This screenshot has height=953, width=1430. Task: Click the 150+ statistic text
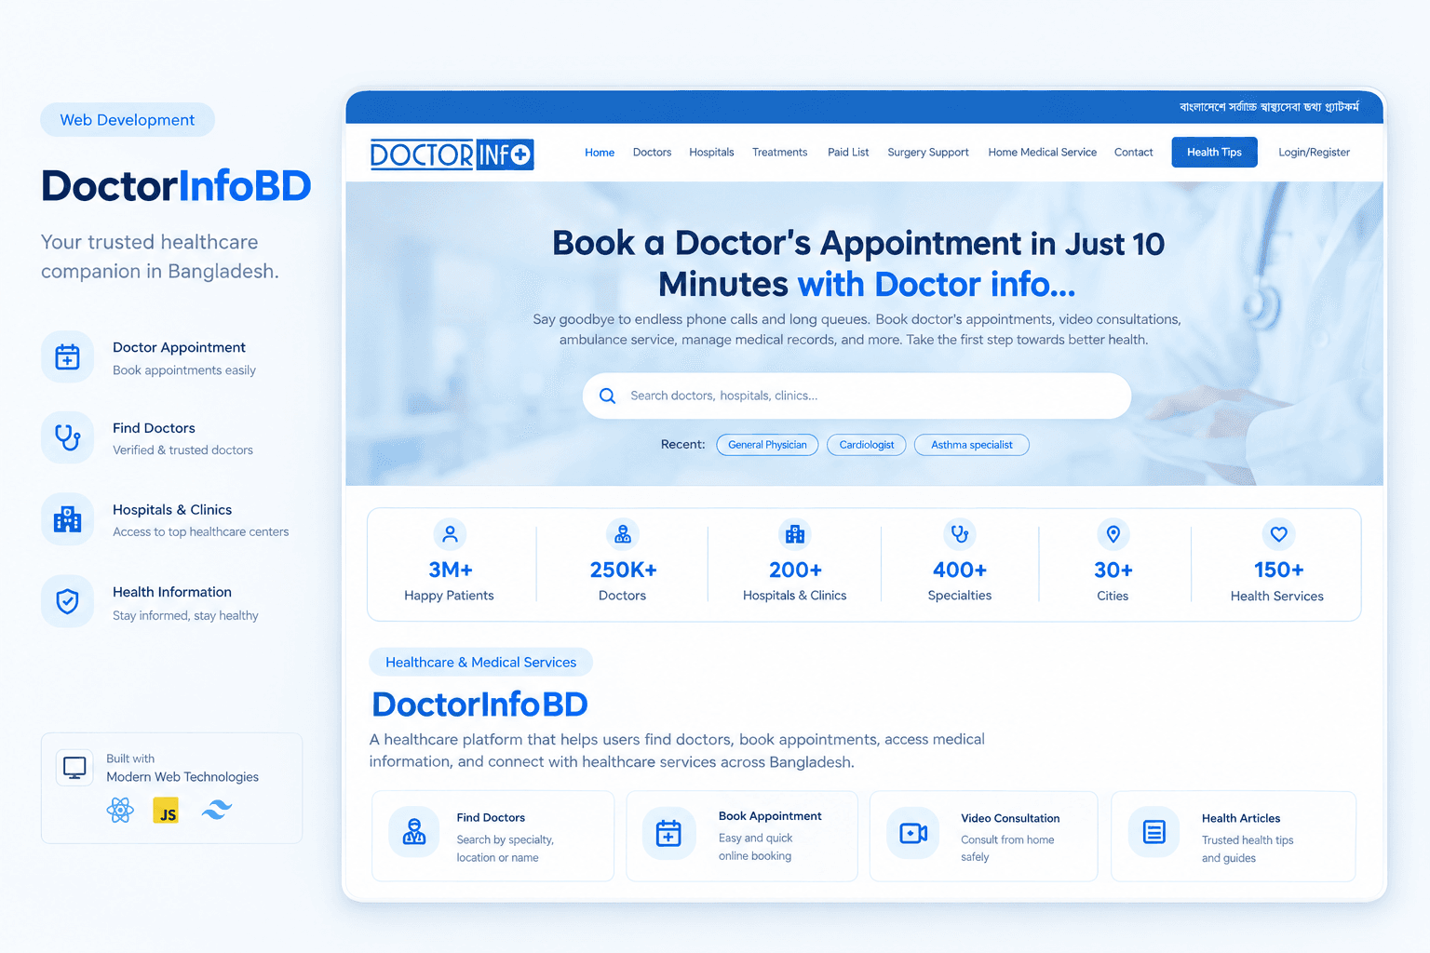coord(1278,570)
